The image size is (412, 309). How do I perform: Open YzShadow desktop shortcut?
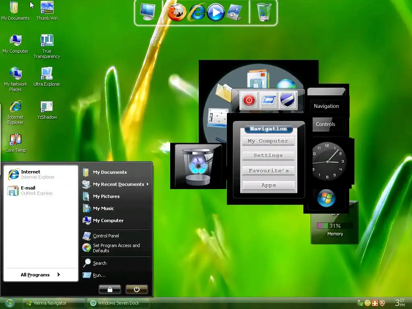[x=47, y=110]
